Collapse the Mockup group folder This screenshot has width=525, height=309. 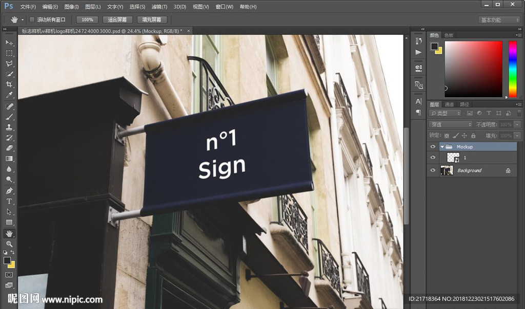click(x=442, y=147)
